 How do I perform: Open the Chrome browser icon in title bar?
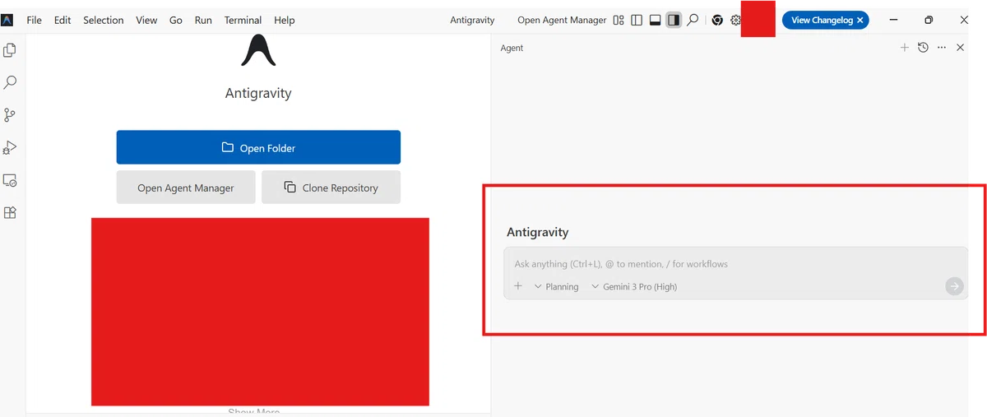coord(717,20)
